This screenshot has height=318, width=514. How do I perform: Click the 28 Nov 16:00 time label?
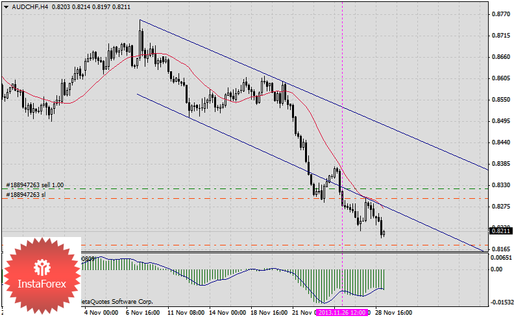coord(395,312)
